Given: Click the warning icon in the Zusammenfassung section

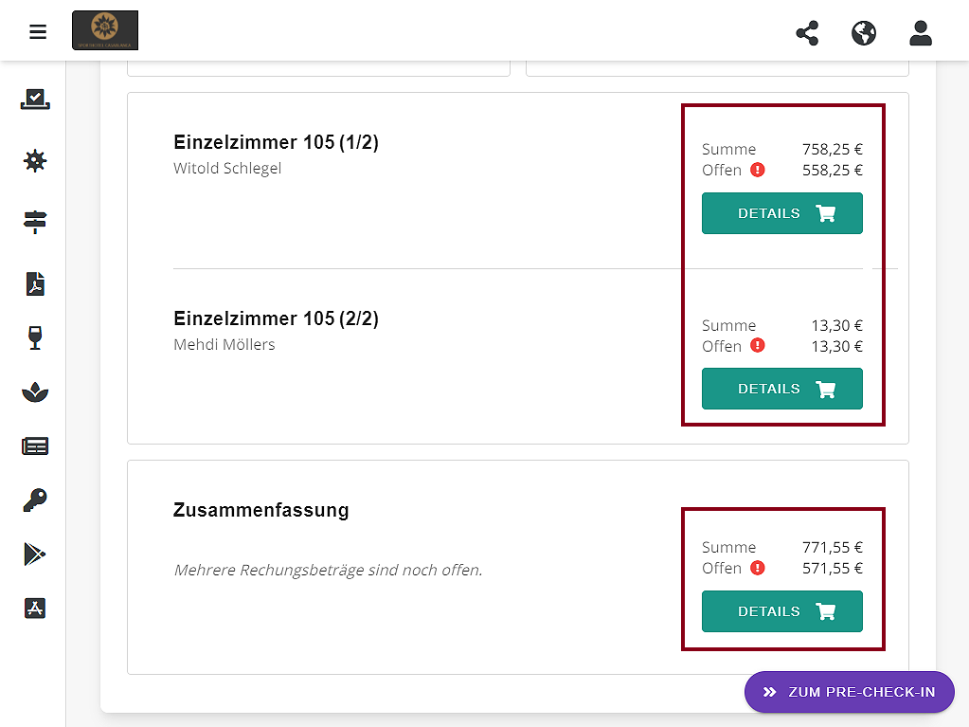Looking at the screenshot, I should pos(757,568).
